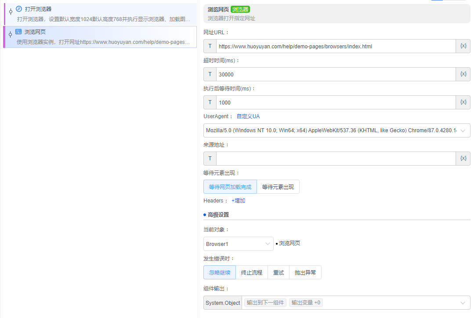474x318 pixels.
Task: Click the T type icon beside 网址URL
Action: (x=210, y=46)
